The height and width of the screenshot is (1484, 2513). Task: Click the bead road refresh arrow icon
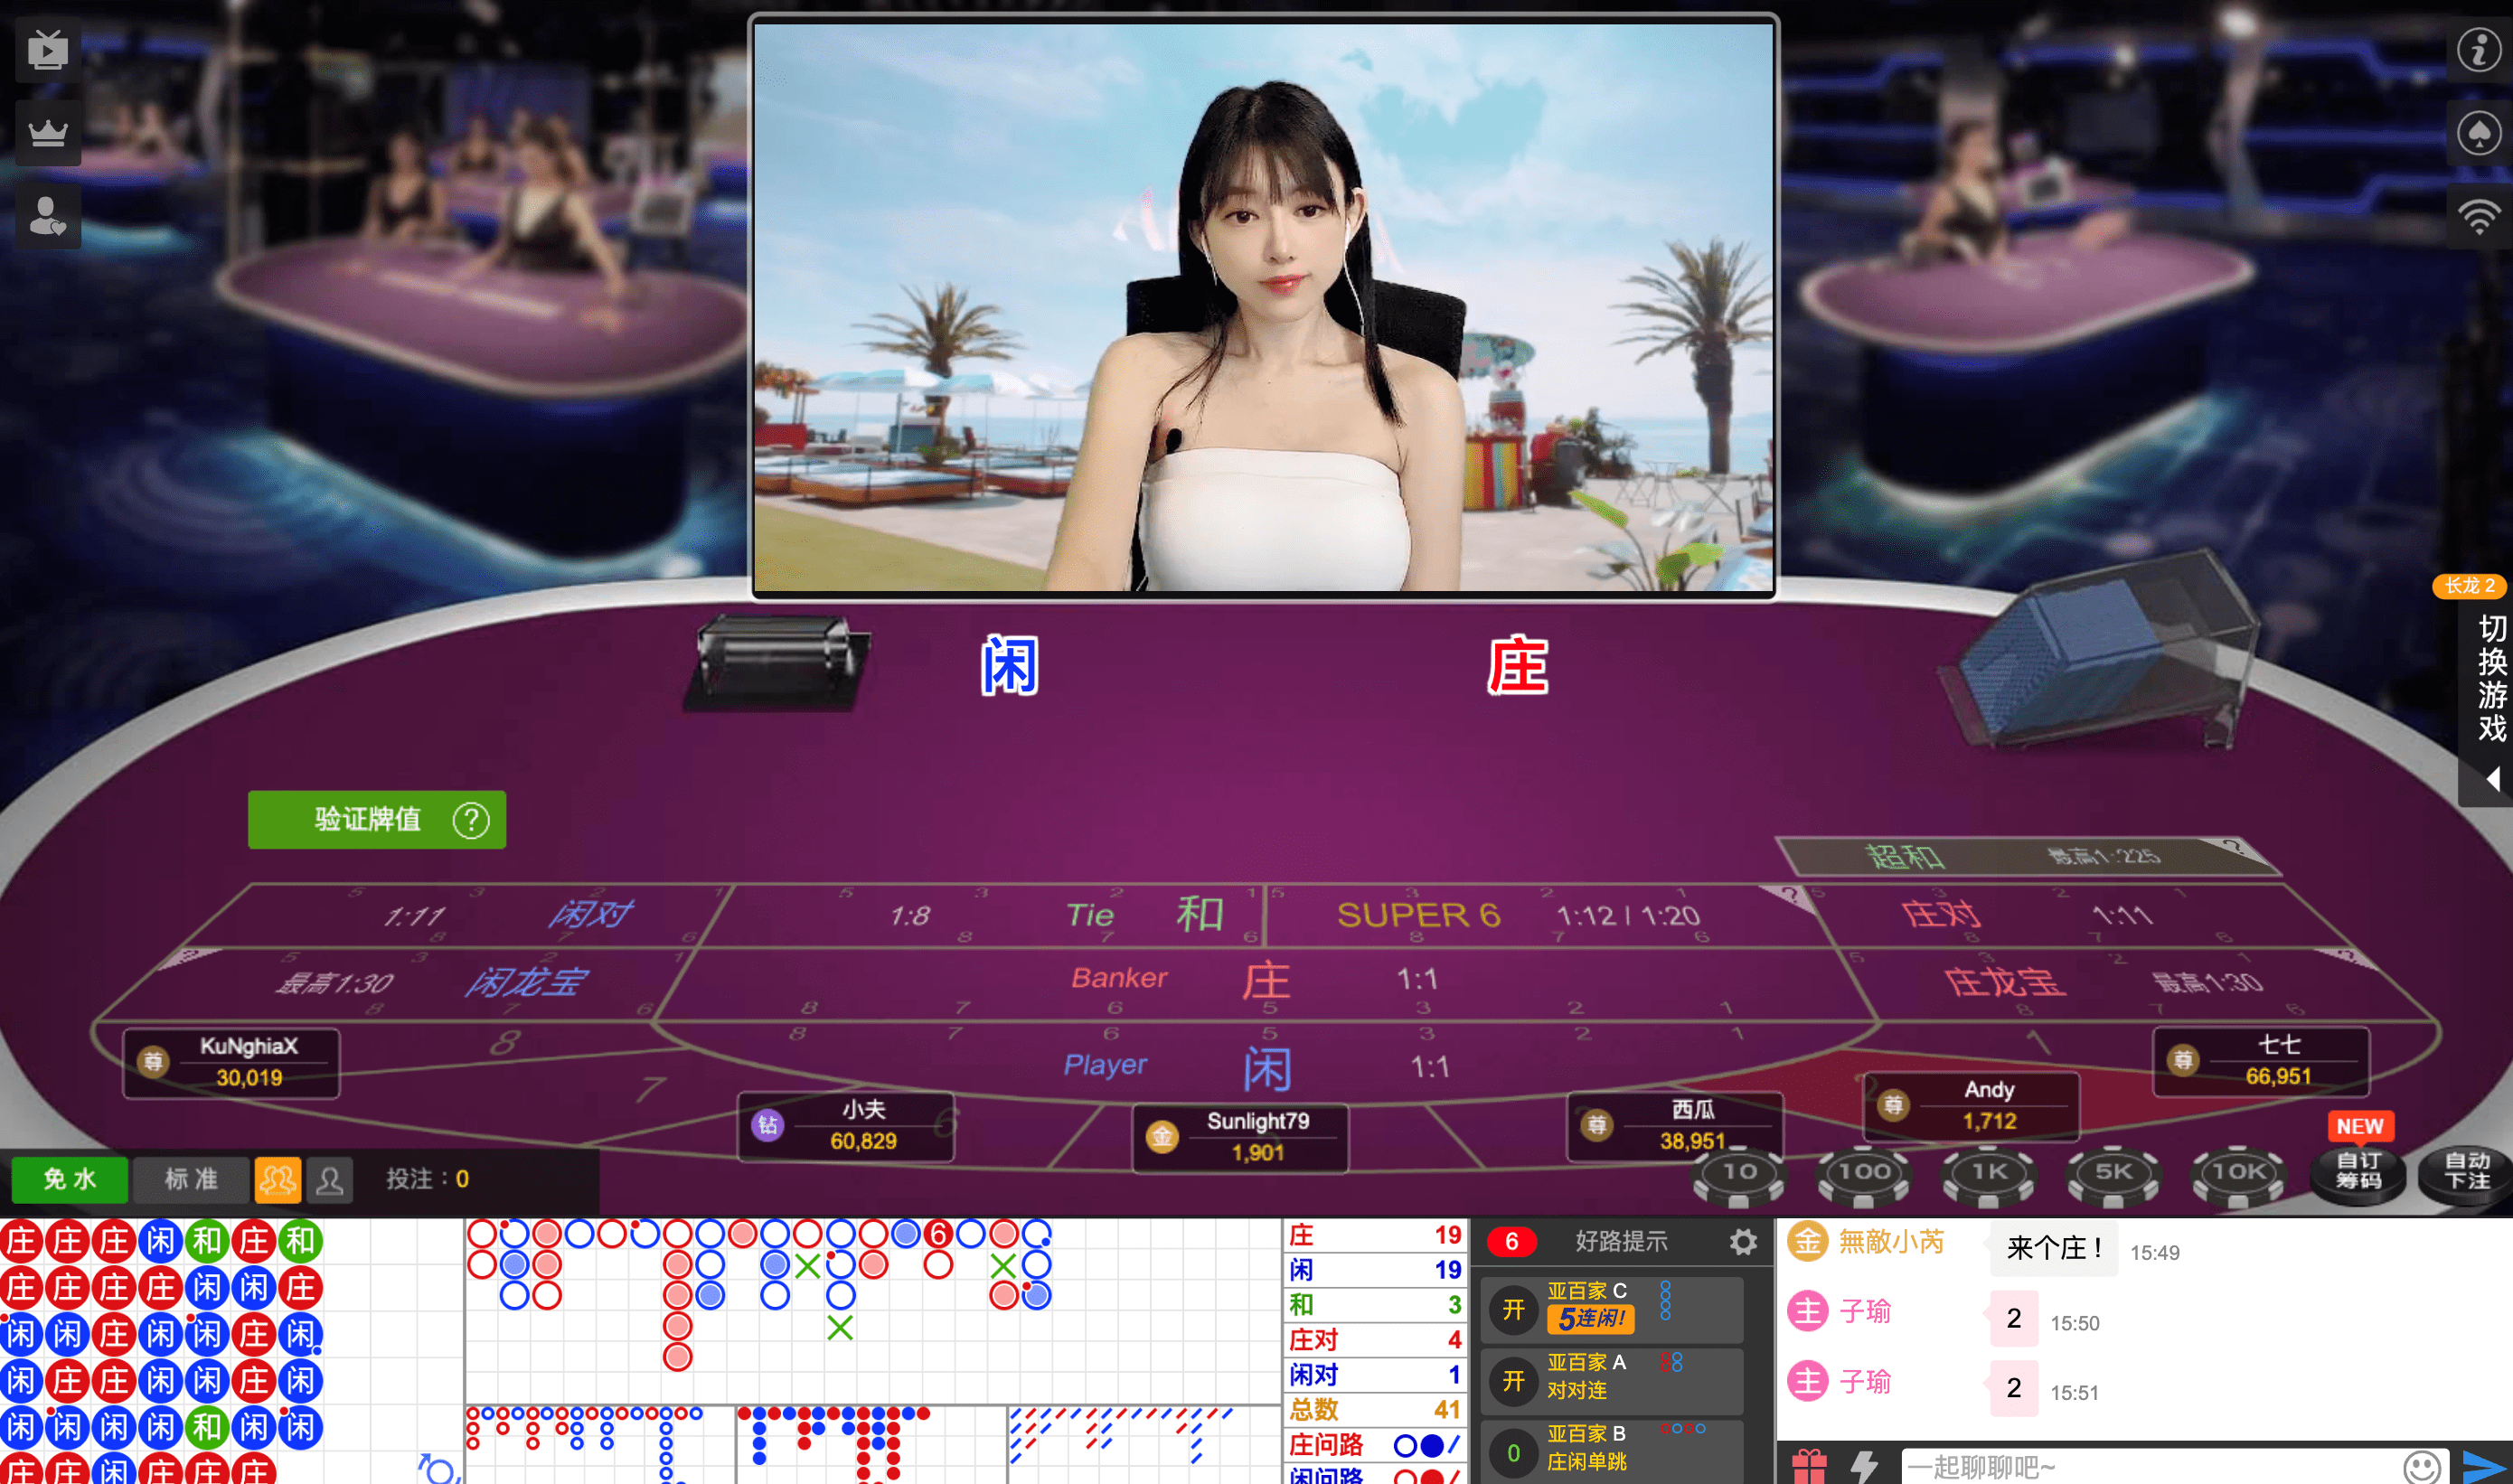click(437, 1468)
